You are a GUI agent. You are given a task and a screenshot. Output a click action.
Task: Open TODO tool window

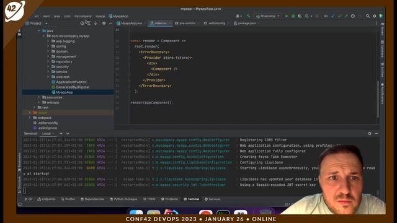point(149,199)
